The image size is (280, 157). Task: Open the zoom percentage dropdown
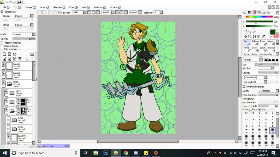(x=85, y=13)
